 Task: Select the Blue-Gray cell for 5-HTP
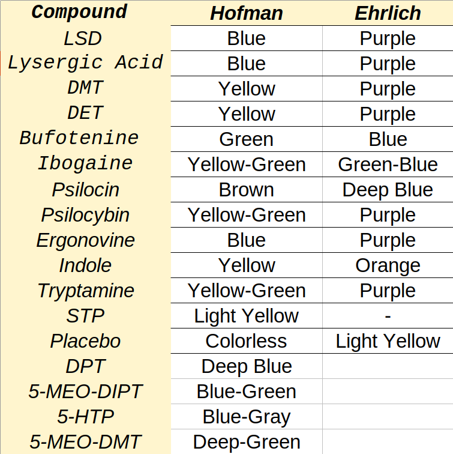point(247,416)
